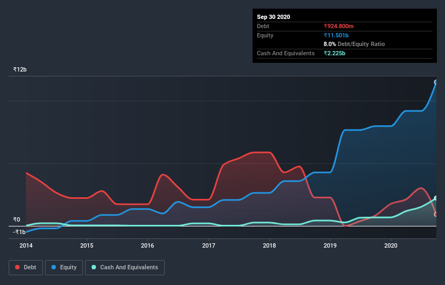Click the 2016 x-axis label
This screenshot has height=285, width=445.
tap(147, 245)
